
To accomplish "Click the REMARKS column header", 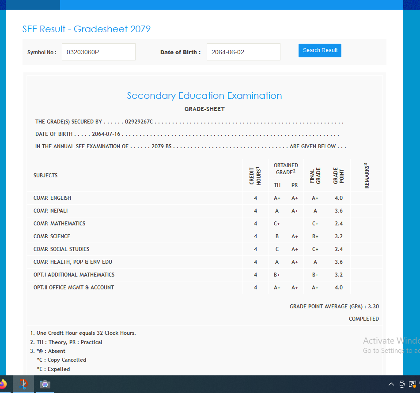I will coord(367,176).
